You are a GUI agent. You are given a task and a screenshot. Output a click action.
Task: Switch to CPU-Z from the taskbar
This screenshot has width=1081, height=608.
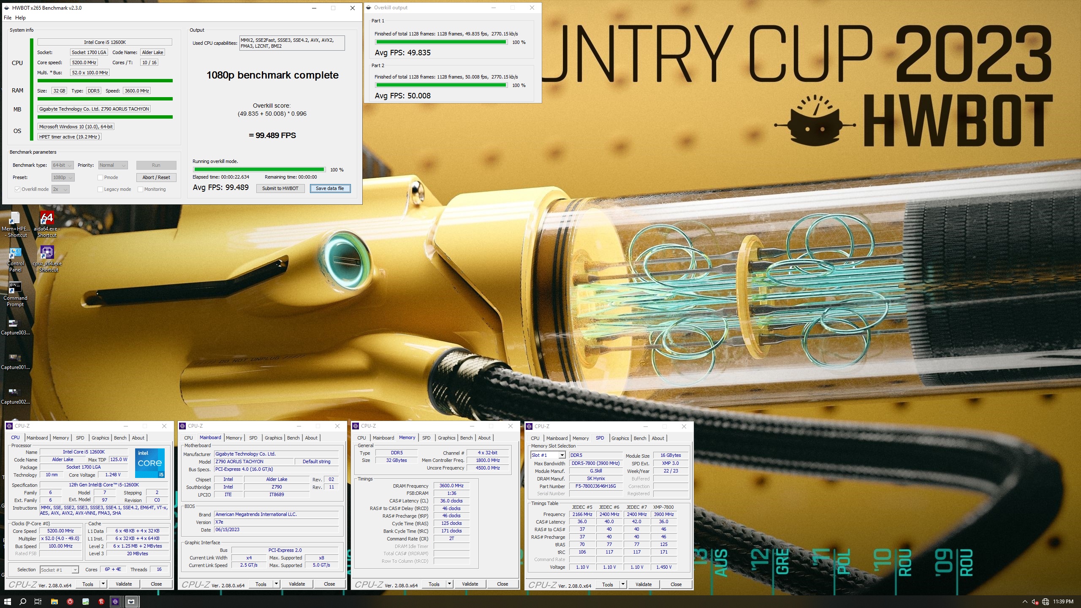[x=115, y=601]
